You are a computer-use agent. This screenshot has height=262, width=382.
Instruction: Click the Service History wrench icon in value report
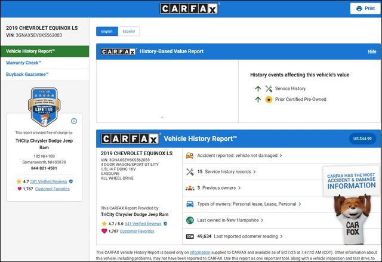tap(269, 89)
